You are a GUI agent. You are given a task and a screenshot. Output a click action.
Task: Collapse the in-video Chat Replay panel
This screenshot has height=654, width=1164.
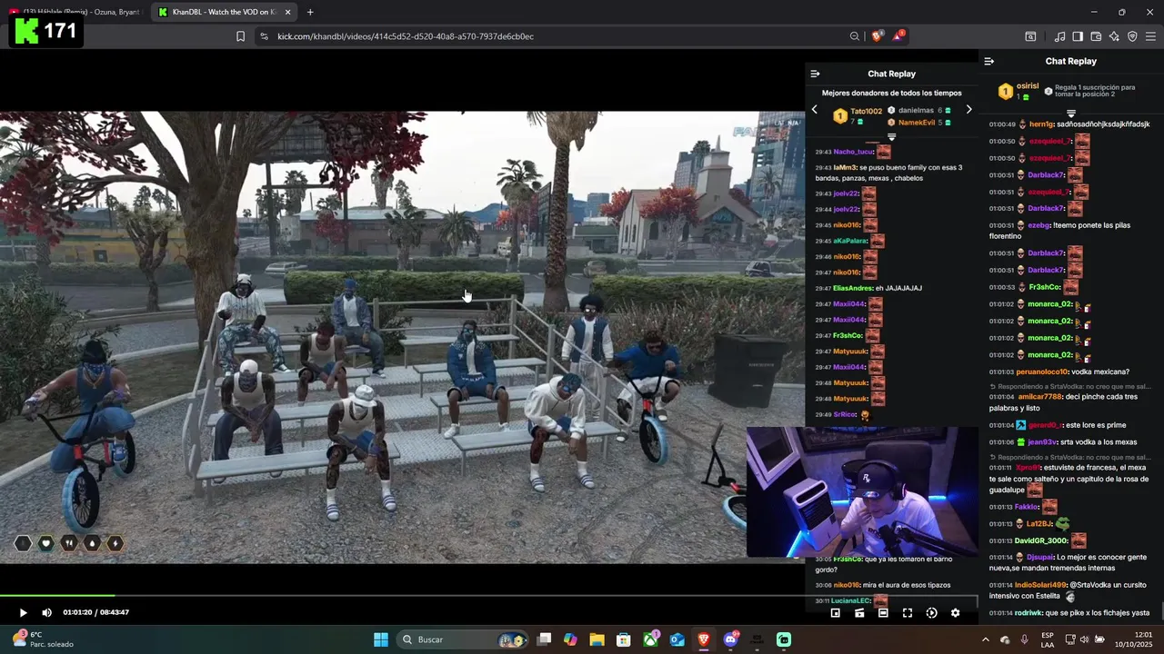[x=815, y=74]
